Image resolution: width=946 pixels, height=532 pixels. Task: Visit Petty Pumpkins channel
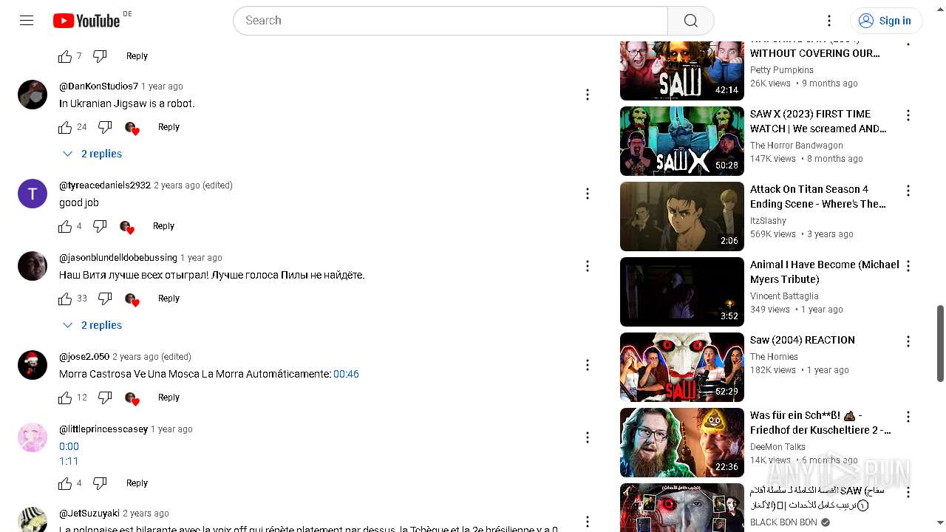tap(782, 70)
